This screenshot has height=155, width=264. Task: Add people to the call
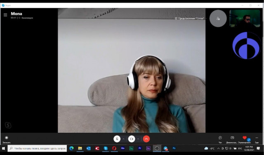[218, 18]
